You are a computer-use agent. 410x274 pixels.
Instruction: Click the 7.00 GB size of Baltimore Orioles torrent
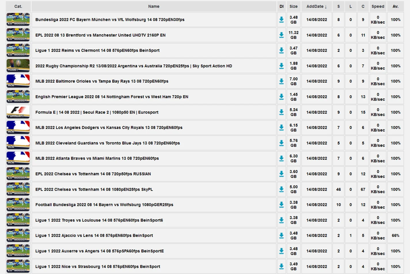pos(293,81)
